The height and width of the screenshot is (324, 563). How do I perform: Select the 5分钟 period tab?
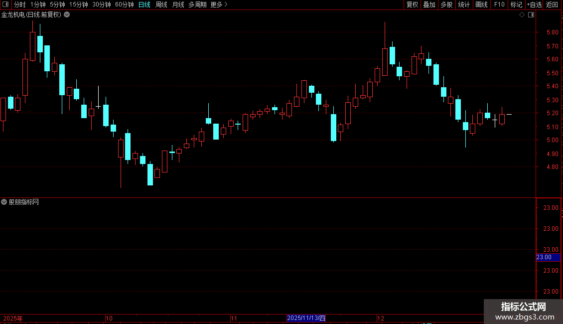[57, 4]
